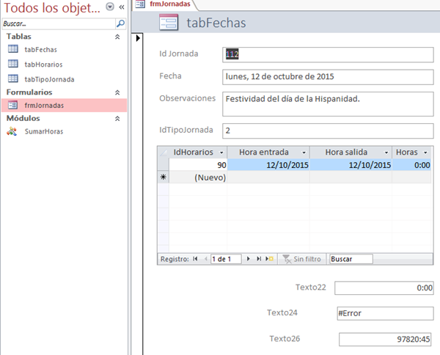Collapse the navigation pane with double chevron
The height and width of the screenshot is (355, 440).
(x=122, y=7)
